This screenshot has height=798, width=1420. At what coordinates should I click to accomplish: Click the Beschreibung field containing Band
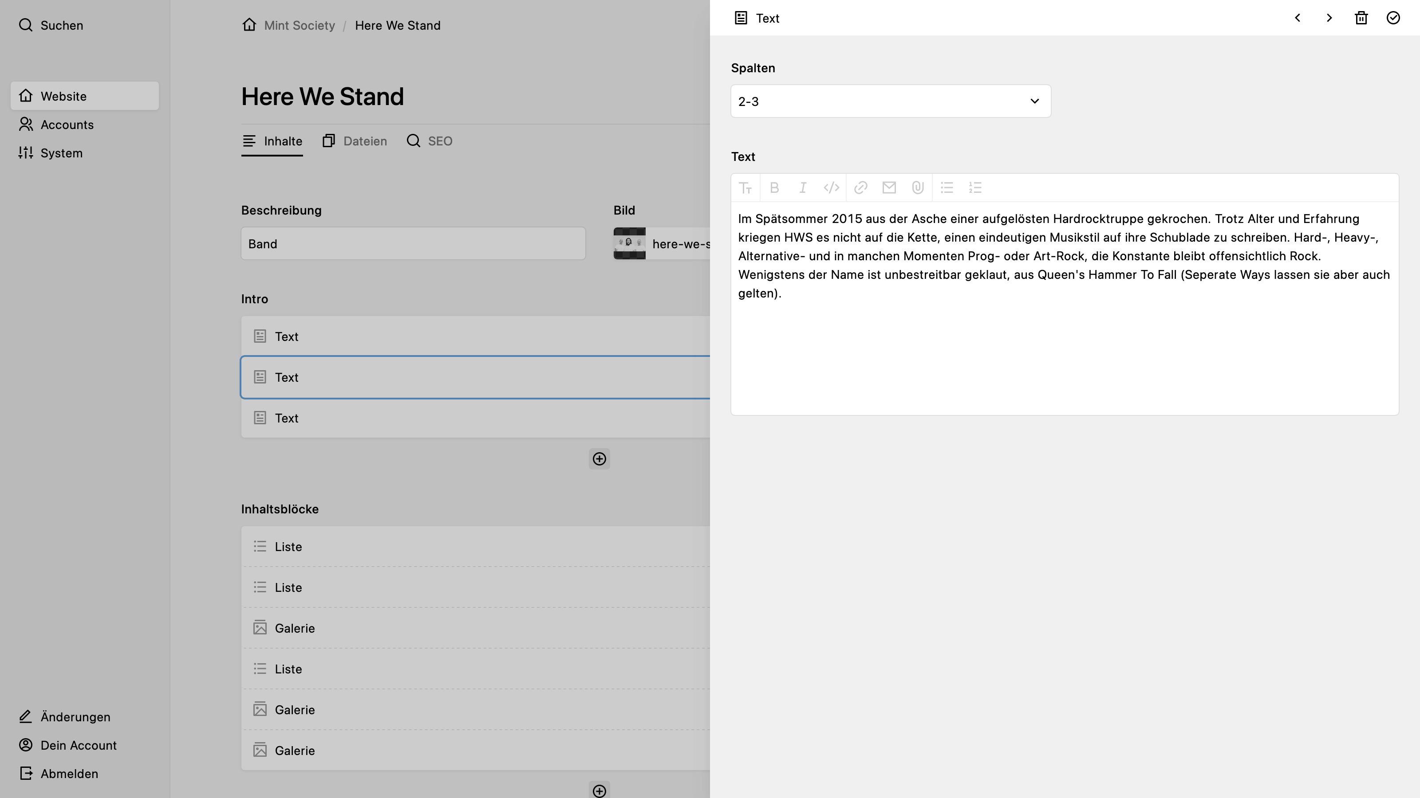point(413,244)
